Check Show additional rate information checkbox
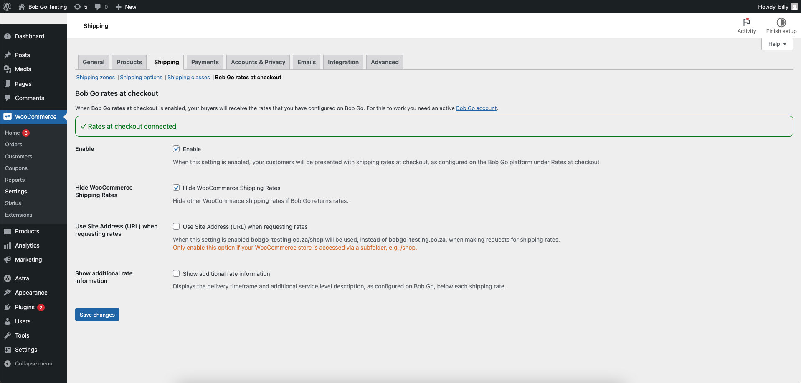 tap(176, 273)
